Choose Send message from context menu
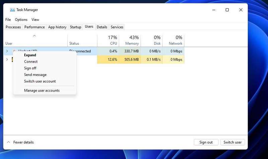The image size is (268, 159). pyautogui.click(x=35, y=75)
